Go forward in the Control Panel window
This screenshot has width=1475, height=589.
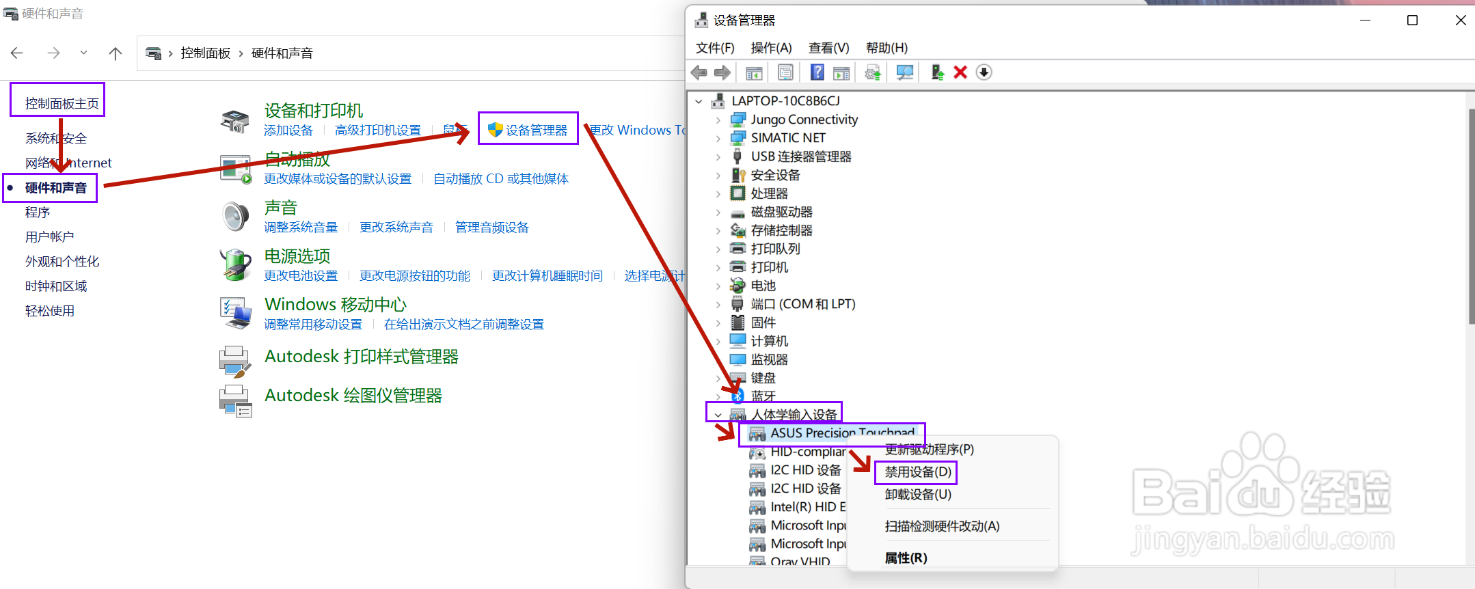point(53,53)
